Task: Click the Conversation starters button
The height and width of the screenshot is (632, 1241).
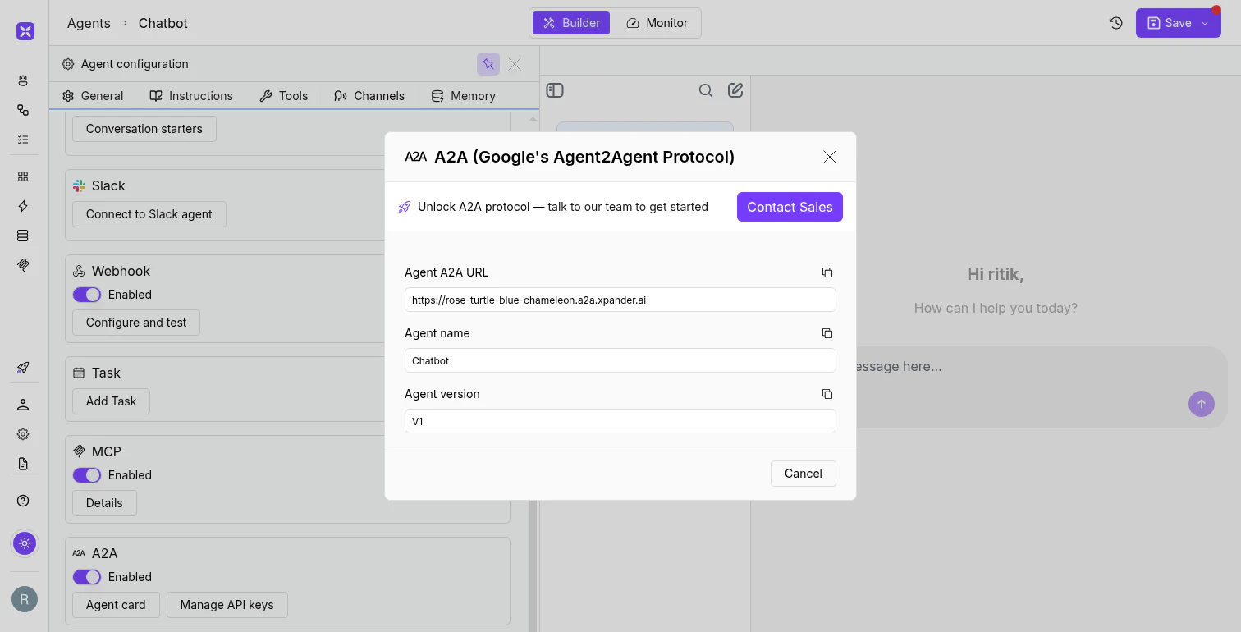Action: [x=144, y=129]
